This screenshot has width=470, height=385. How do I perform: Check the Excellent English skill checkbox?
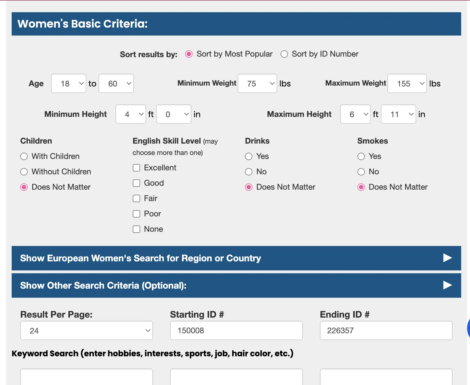point(136,168)
